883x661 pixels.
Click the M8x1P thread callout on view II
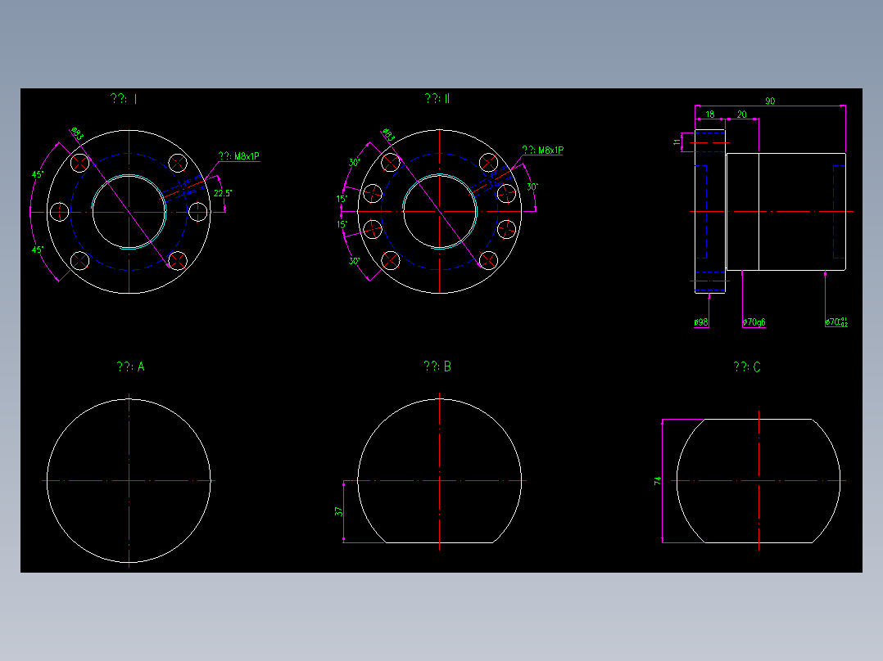543,149
